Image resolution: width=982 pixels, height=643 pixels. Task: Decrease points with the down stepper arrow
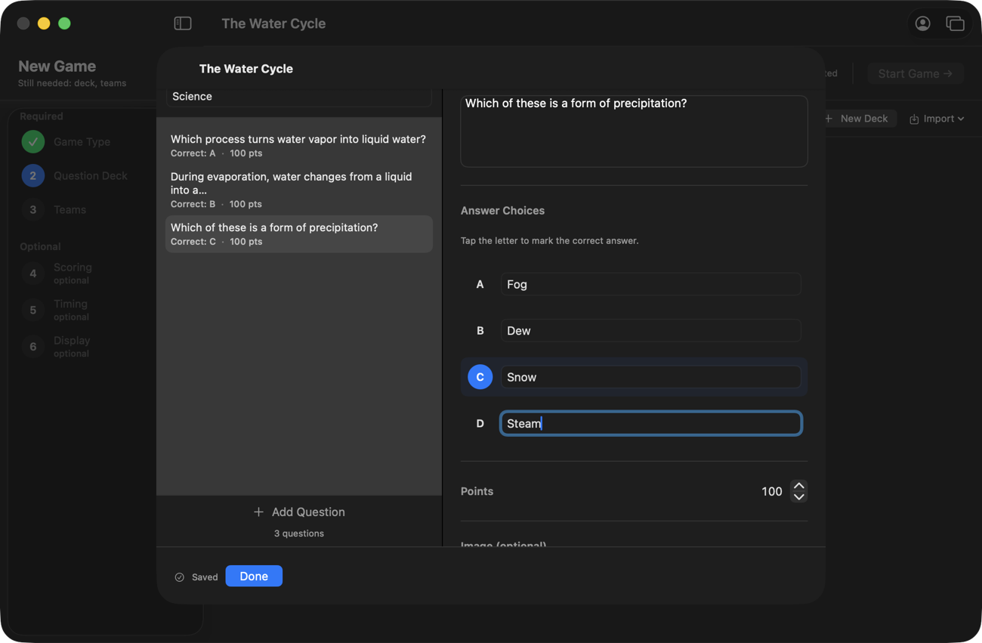tap(798, 497)
